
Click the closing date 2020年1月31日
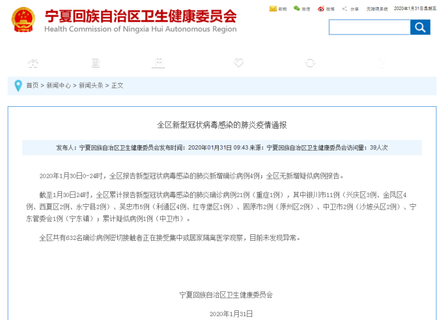(x=231, y=314)
